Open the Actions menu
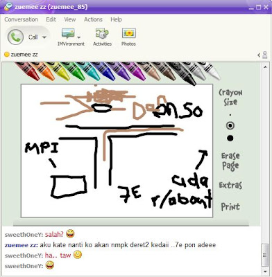Viewport: 272px width, 277px height. click(x=93, y=19)
